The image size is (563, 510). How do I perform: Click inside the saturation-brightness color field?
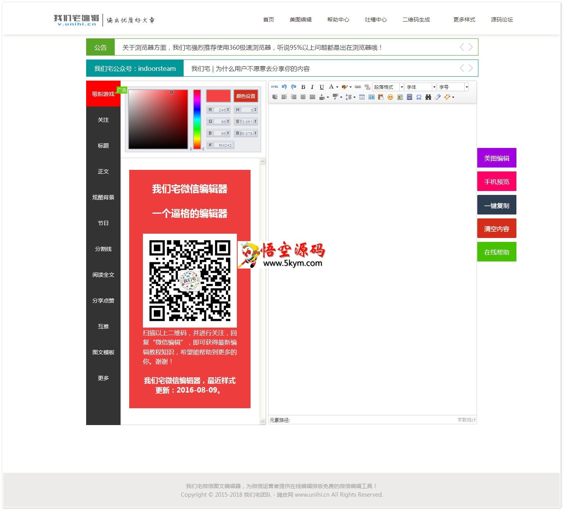click(158, 119)
